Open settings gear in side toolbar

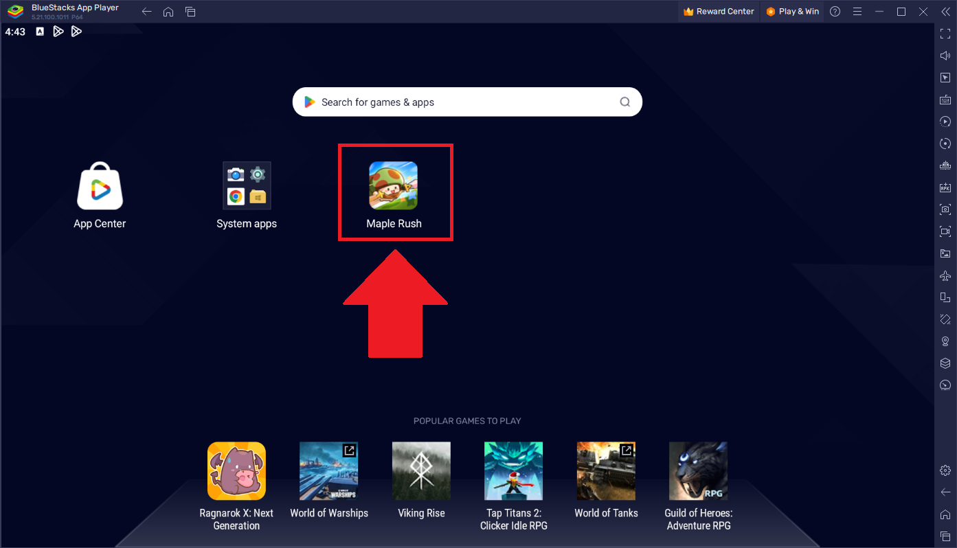(945, 470)
